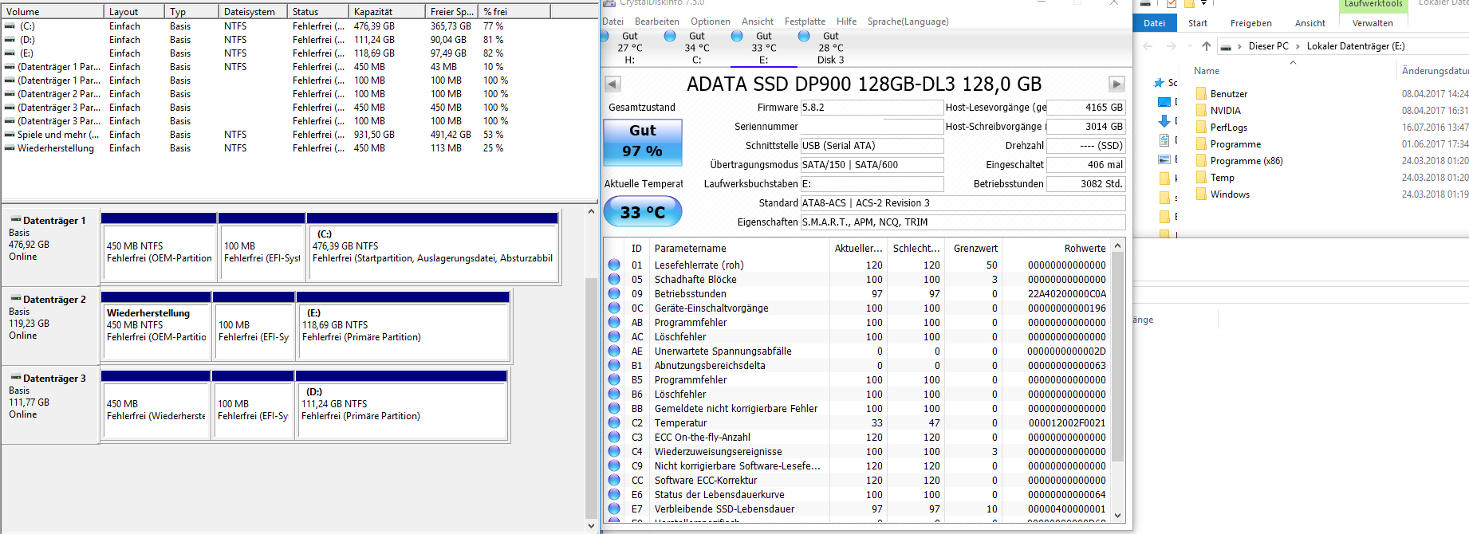Open the Datei menu in CrystalDiskInfo

tap(612, 22)
